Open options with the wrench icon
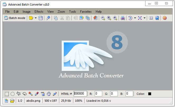Screen dimensions: 175x107 point(48,18)
